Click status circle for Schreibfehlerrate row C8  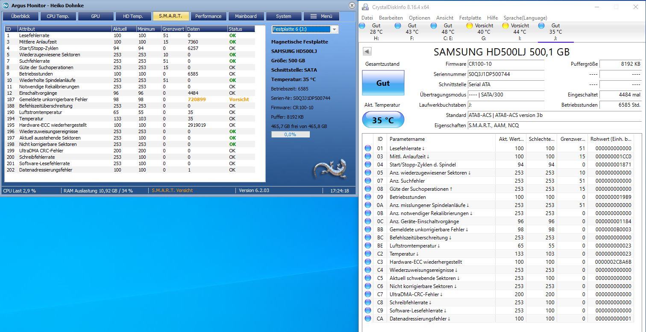(x=367, y=302)
